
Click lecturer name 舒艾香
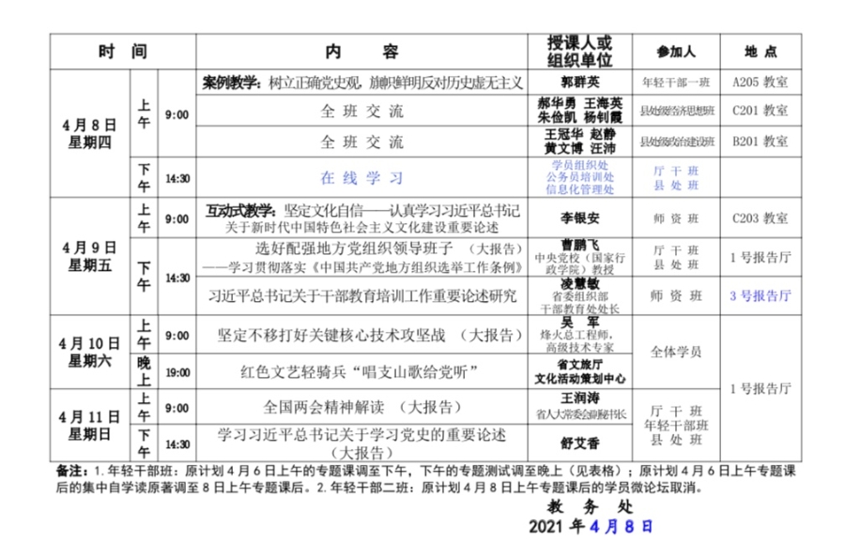579,443
